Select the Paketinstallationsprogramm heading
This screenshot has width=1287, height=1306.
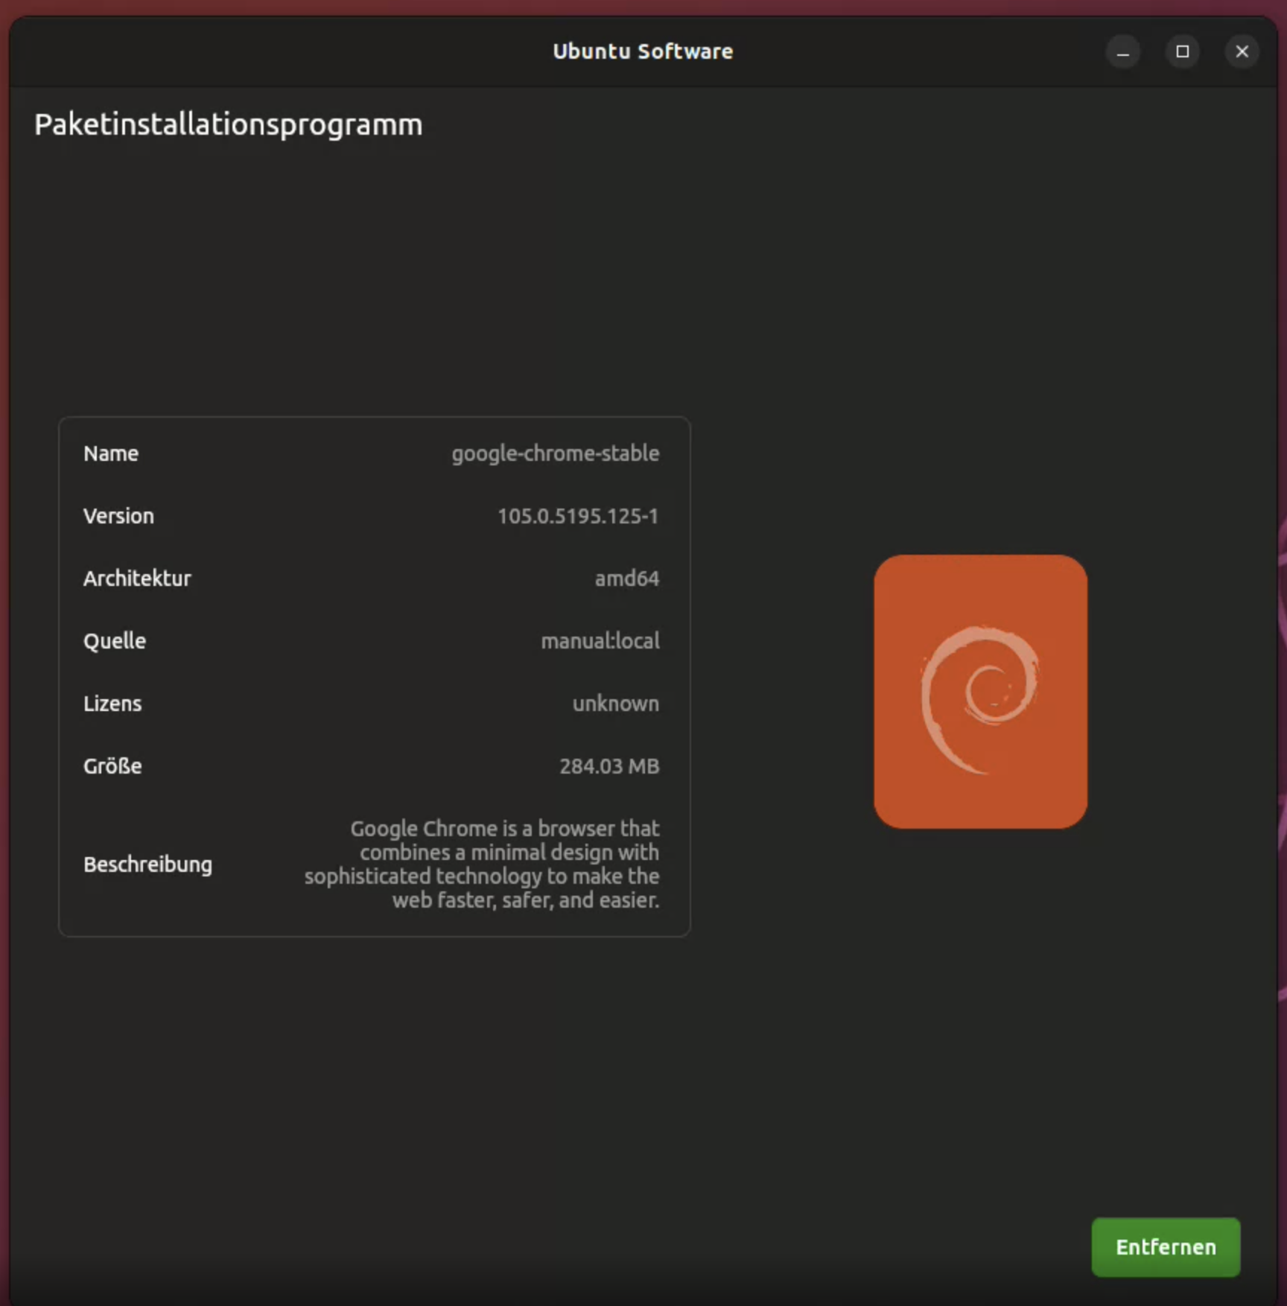pos(228,124)
